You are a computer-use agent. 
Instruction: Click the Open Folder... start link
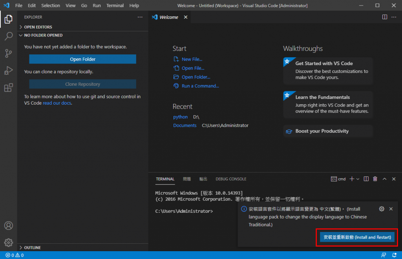coord(196,77)
